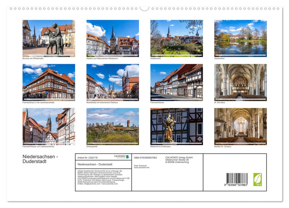This screenshot has height=208, width=289.
Task: Open the Stadttor und Wahrzeichen Westerturm photo
Action: [x=113, y=38]
